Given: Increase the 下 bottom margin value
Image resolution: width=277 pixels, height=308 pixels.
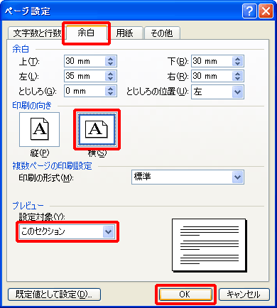Looking at the screenshot, I should 237,58.
